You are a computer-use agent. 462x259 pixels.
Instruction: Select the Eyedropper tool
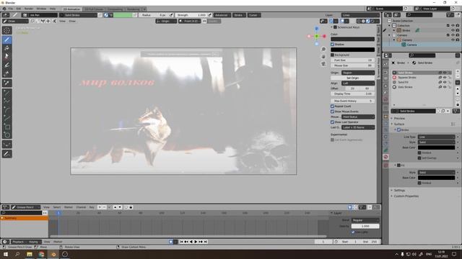click(x=6, y=83)
